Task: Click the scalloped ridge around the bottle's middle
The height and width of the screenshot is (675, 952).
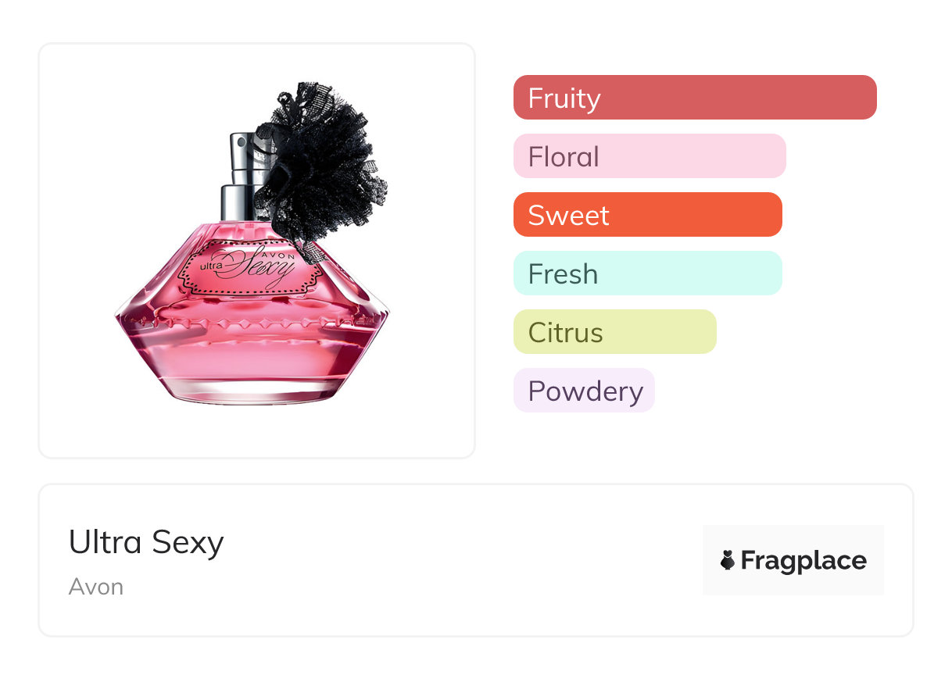Action: tap(252, 320)
